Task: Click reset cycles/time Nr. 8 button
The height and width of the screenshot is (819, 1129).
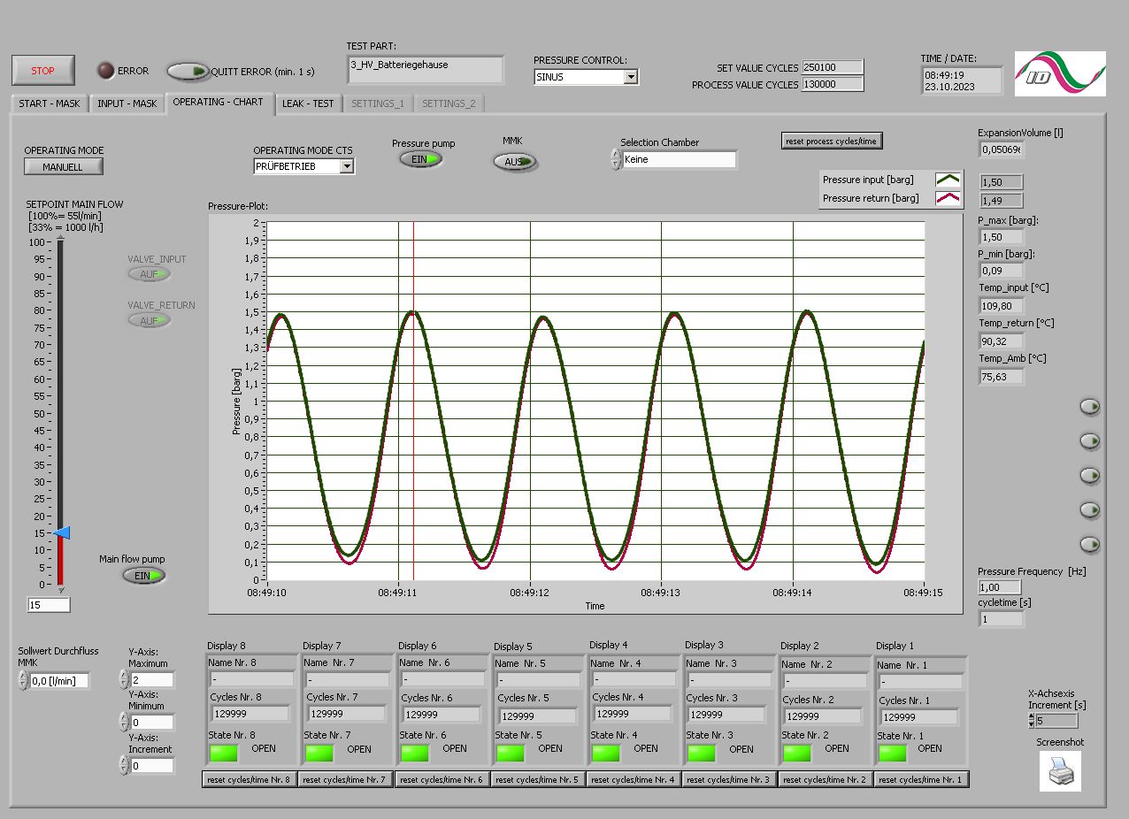Action: [250, 780]
